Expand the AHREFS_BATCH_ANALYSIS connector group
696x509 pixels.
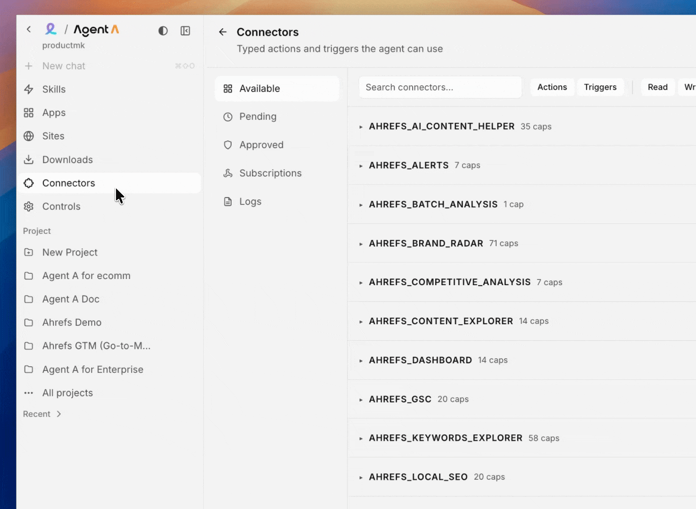[361, 205]
